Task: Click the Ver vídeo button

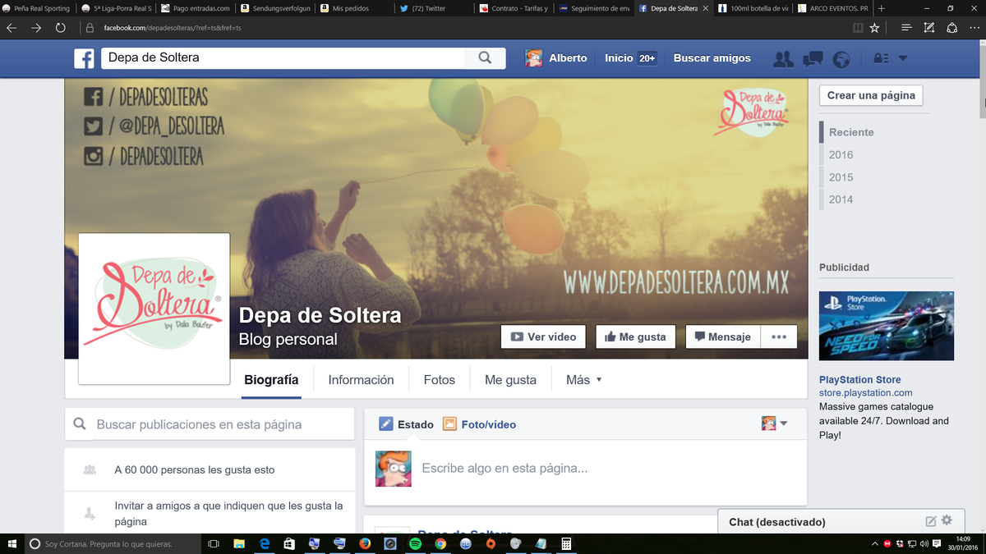Action: coord(543,337)
